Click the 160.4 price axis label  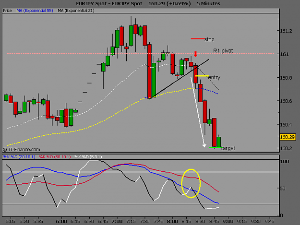[286, 125]
